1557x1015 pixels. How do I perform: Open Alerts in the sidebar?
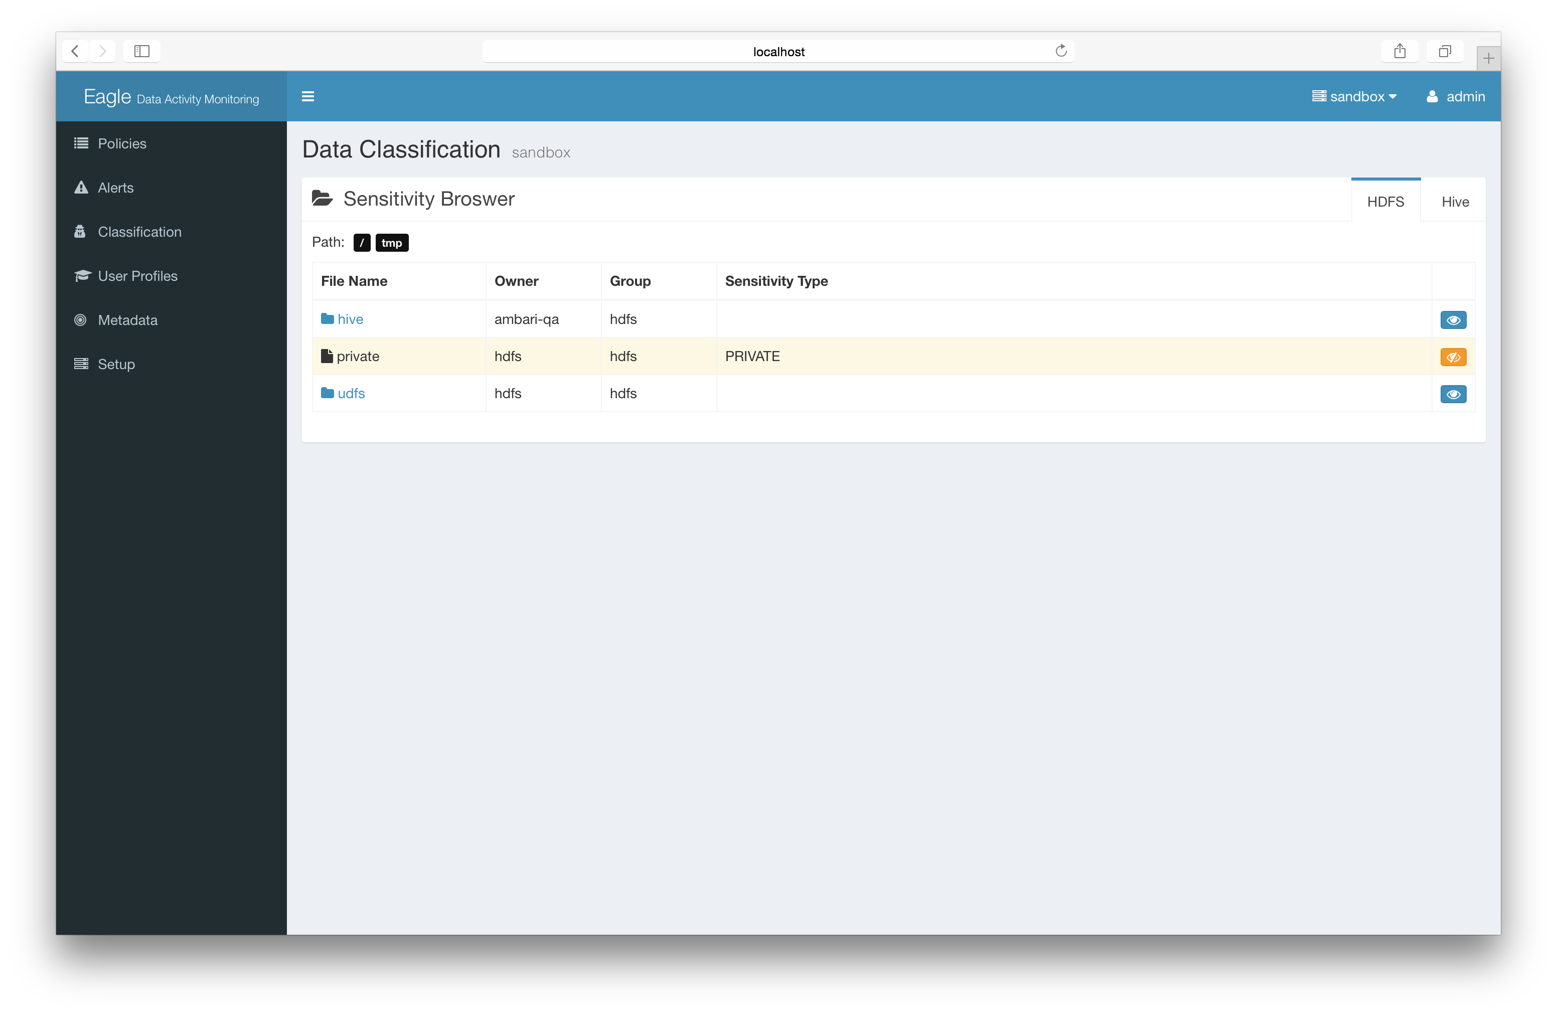[115, 188]
